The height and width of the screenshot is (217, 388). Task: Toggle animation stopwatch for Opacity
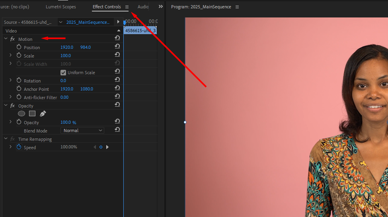pyautogui.click(x=19, y=122)
